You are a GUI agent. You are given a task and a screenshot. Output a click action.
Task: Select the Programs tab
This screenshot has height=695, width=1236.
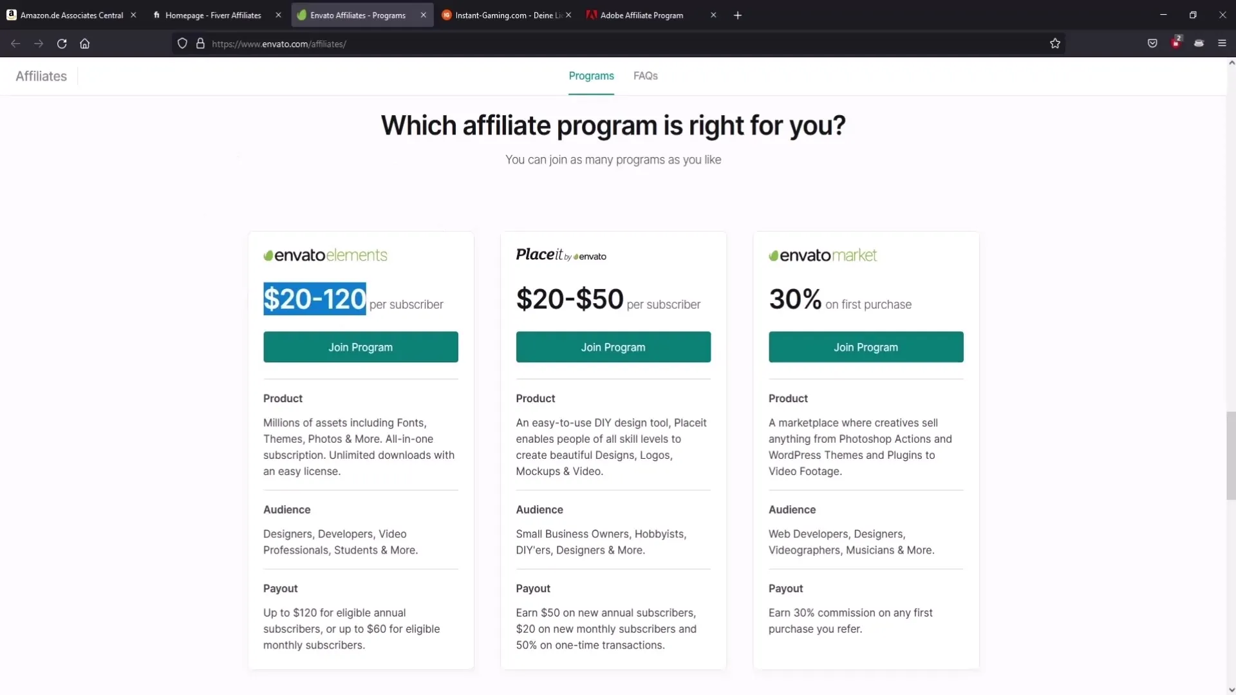click(x=592, y=77)
